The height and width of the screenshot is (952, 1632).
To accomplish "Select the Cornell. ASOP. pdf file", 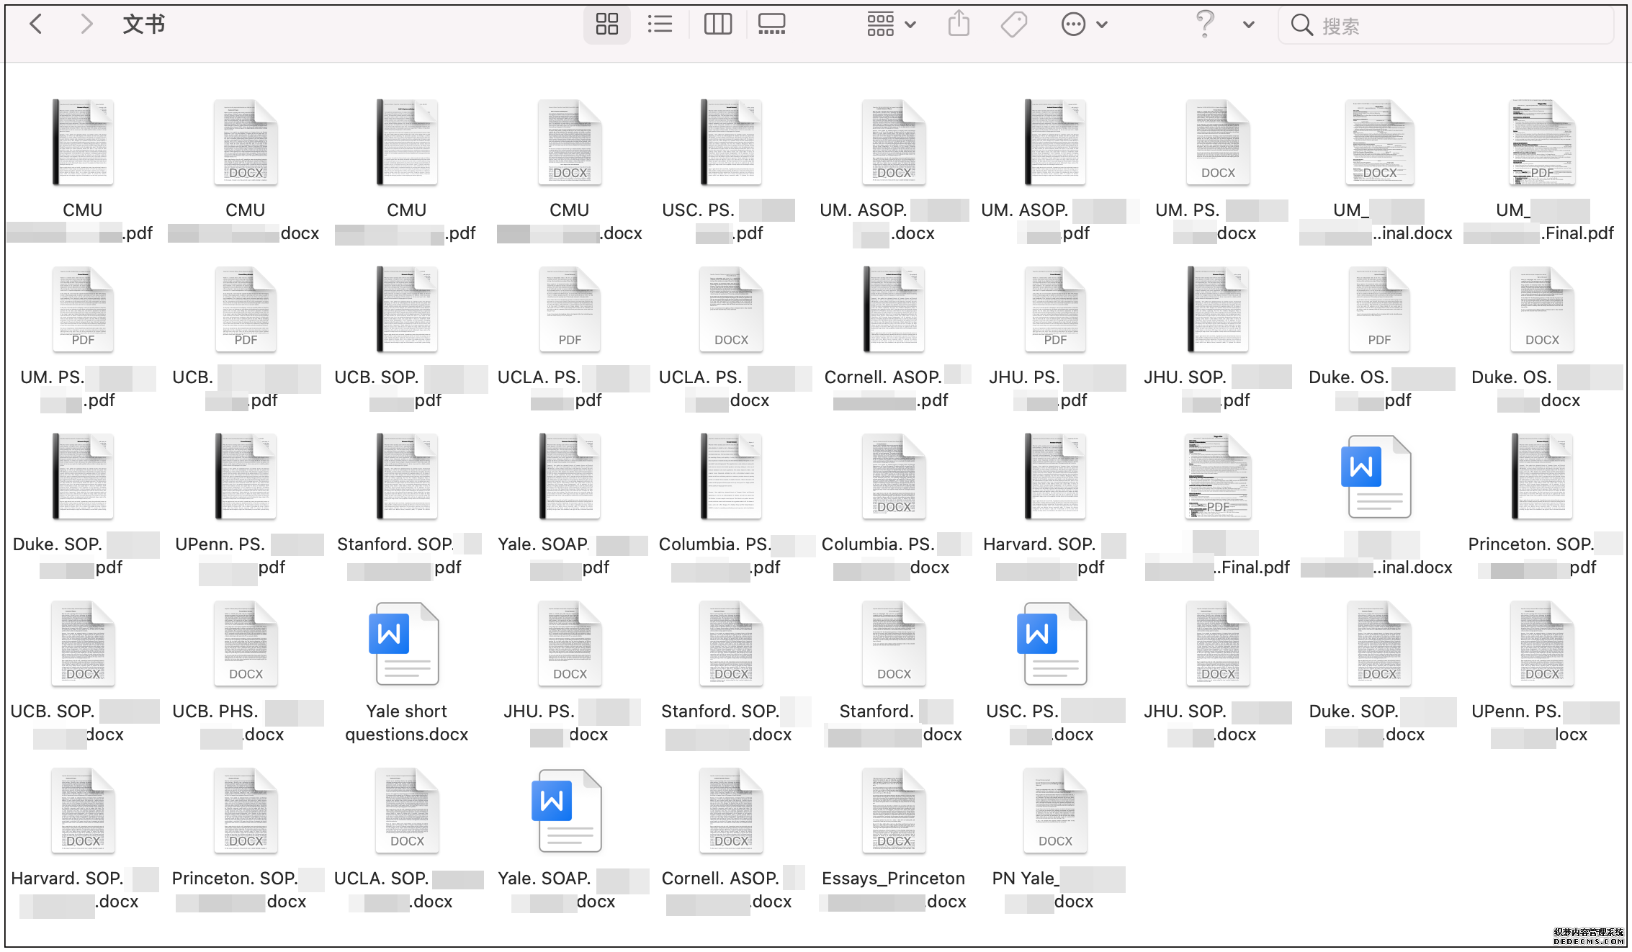I will pyautogui.click(x=893, y=310).
